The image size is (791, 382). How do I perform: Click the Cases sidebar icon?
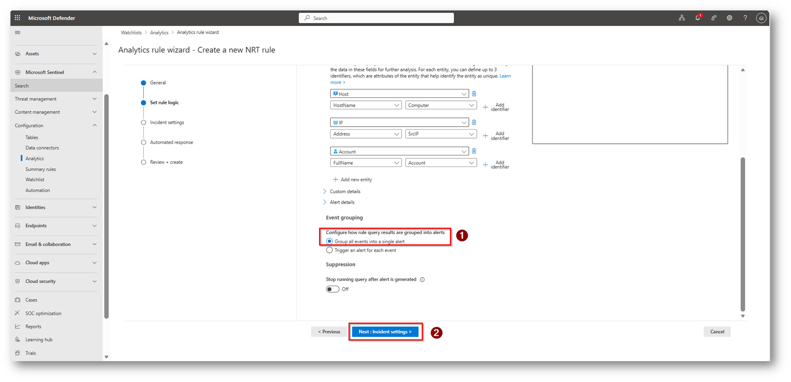pos(17,300)
